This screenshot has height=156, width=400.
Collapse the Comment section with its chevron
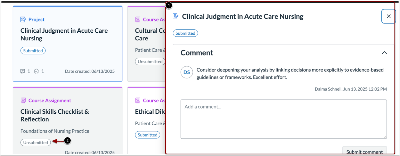tap(385, 53)
